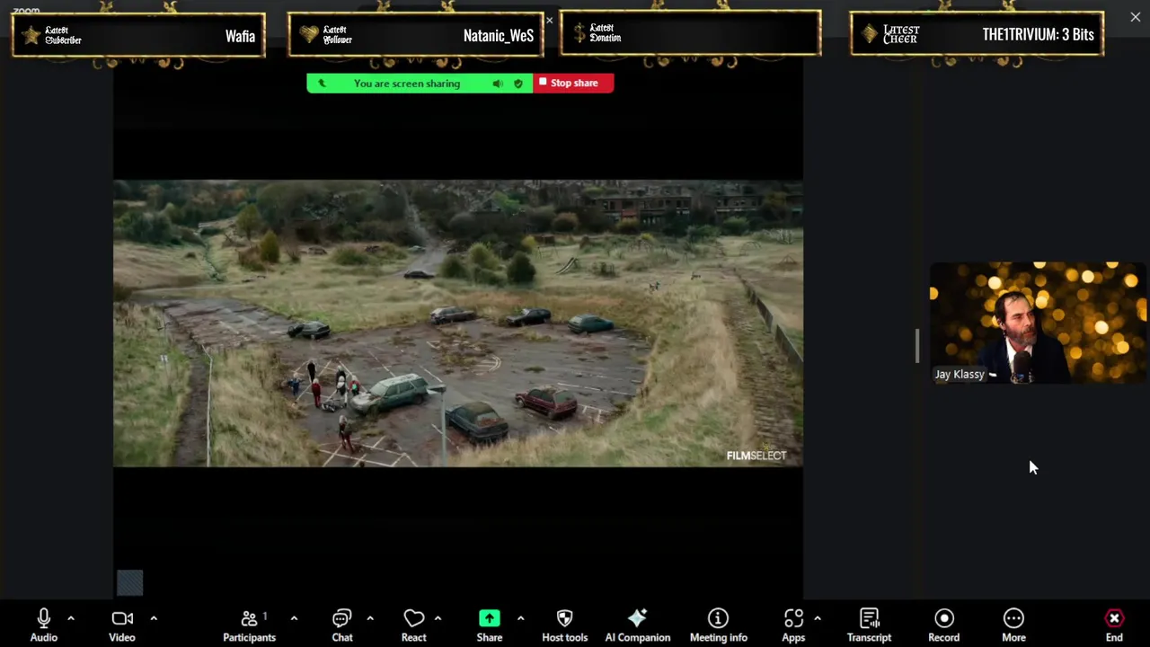This screenshot has width=1150, height=647.
Task: Open the Apps panel
Action: (x=793, y=625)
